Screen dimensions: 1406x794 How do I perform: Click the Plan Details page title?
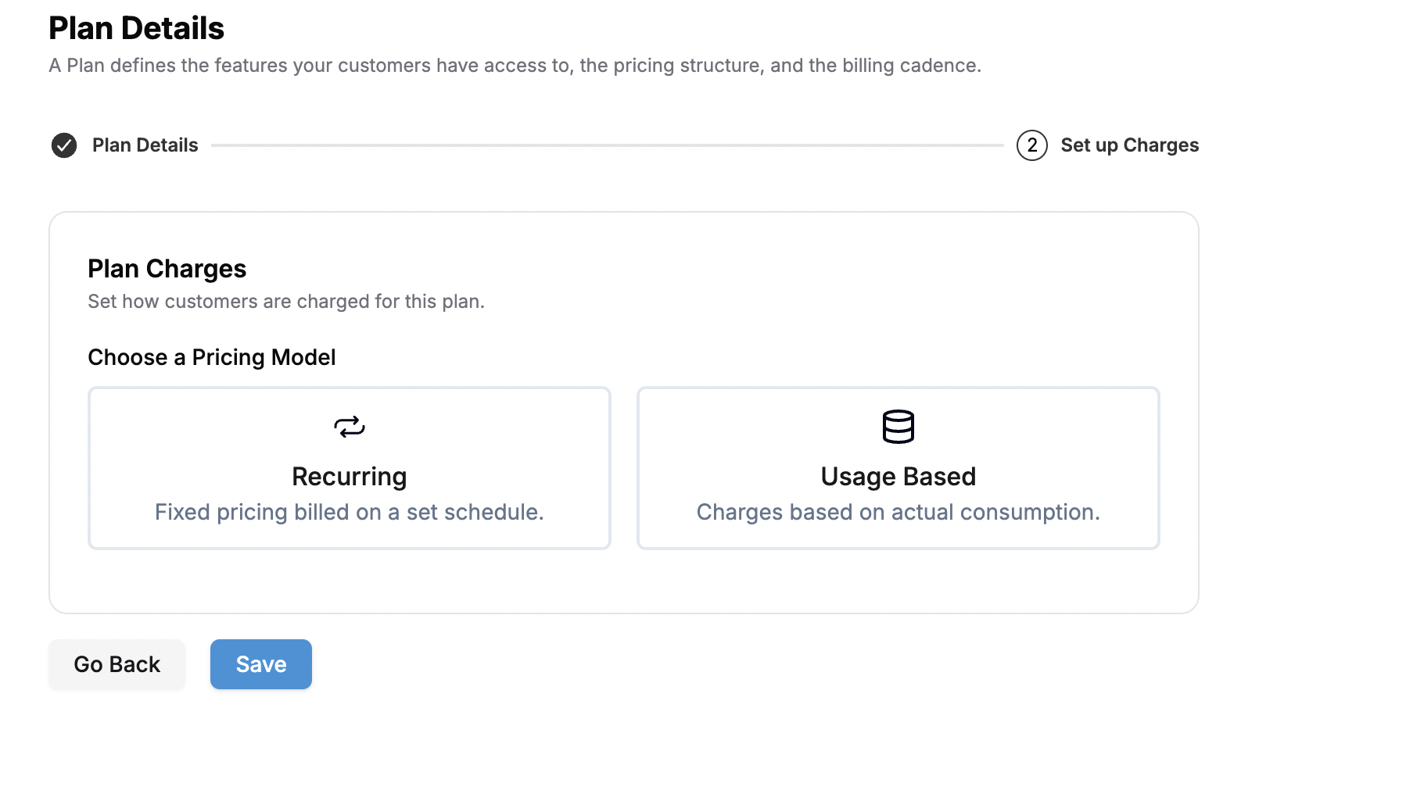[x=137, y=28]
